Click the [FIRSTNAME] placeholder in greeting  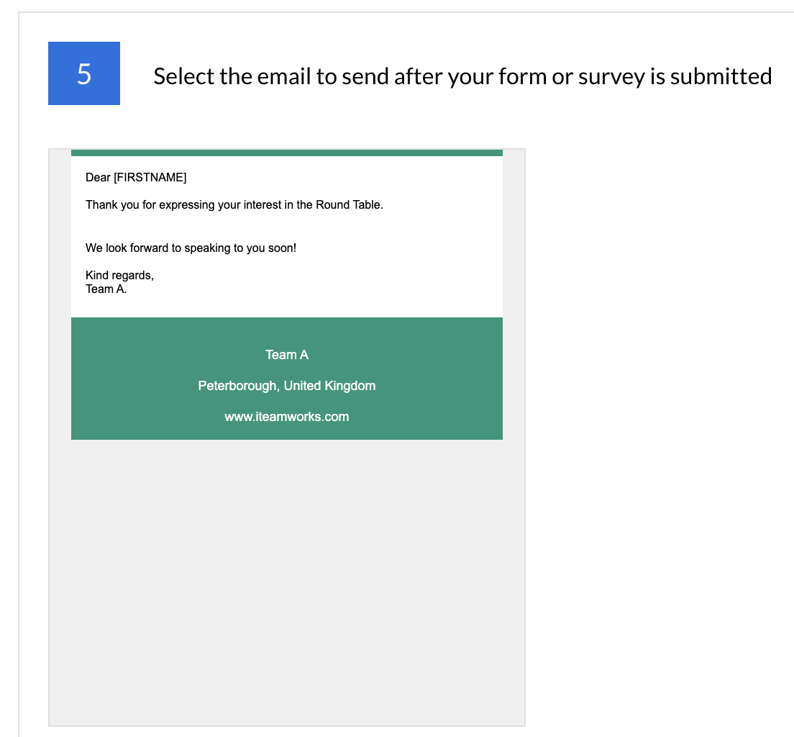[x=150, y=177]
